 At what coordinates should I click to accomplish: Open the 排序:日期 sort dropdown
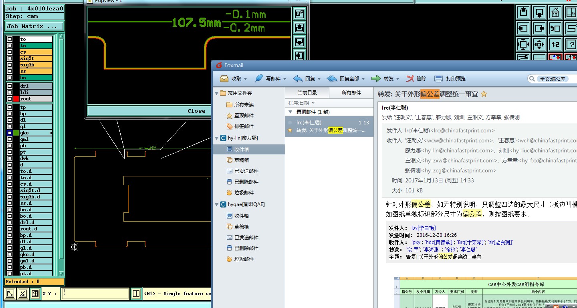(301, 103)
